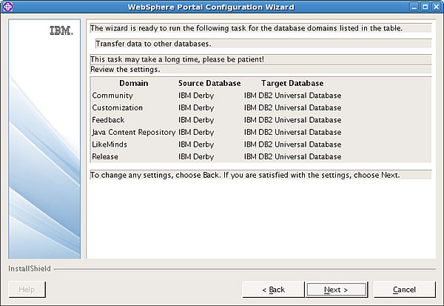Click the Next button to proceed

pyautogui.click(x=336, y=290)
